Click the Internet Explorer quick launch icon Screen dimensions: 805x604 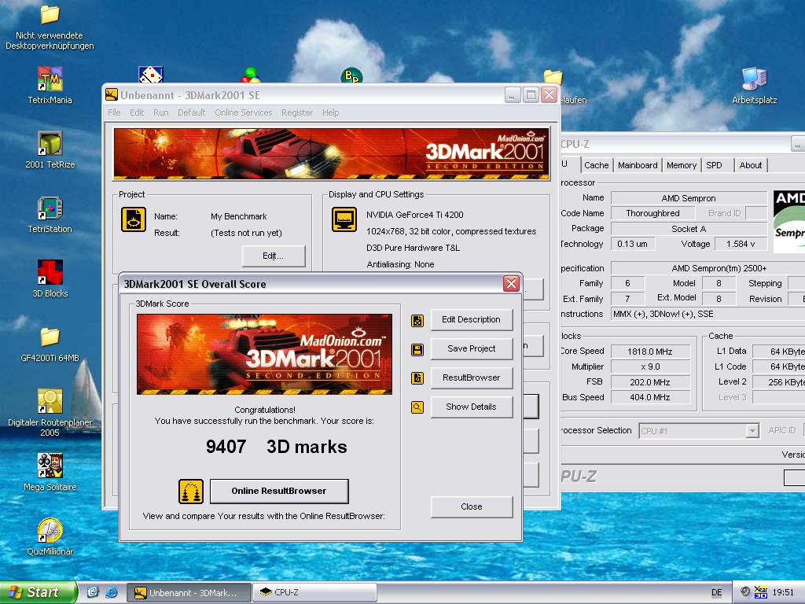[111, 592]
